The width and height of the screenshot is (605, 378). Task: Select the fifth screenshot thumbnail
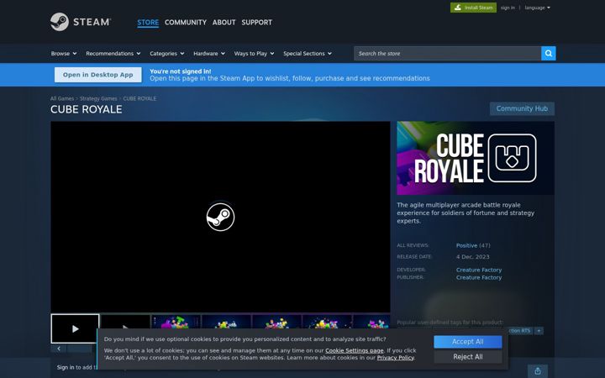pyautogui.click(x=276, y=322)
